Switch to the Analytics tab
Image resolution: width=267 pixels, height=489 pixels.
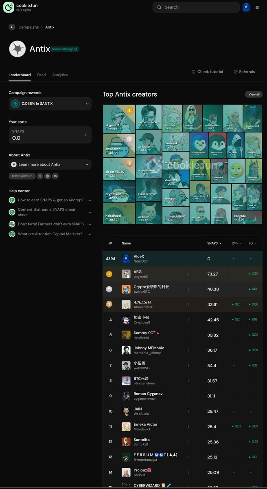[60, 75]
